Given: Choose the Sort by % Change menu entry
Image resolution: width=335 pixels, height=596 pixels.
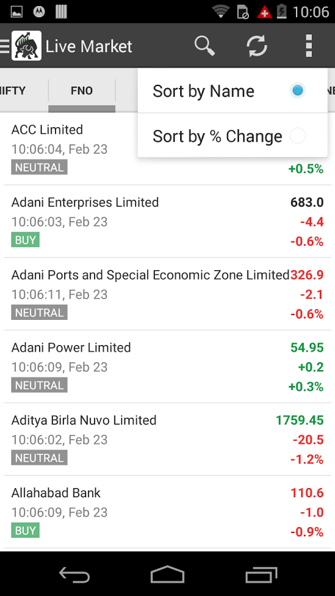Looking at the screenshot, I should [x=232, y=136].
